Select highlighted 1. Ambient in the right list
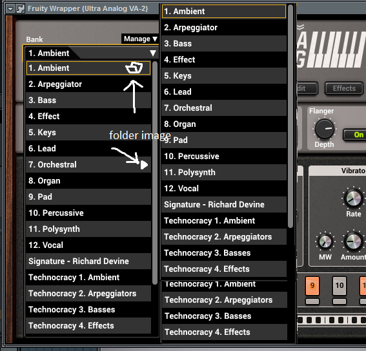 [224, 11]
